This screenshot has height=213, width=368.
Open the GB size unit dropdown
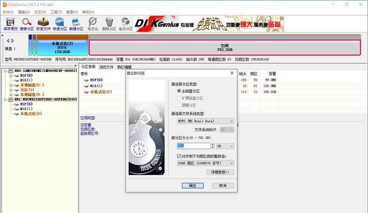pyautogui.click(x=225, y=146)
